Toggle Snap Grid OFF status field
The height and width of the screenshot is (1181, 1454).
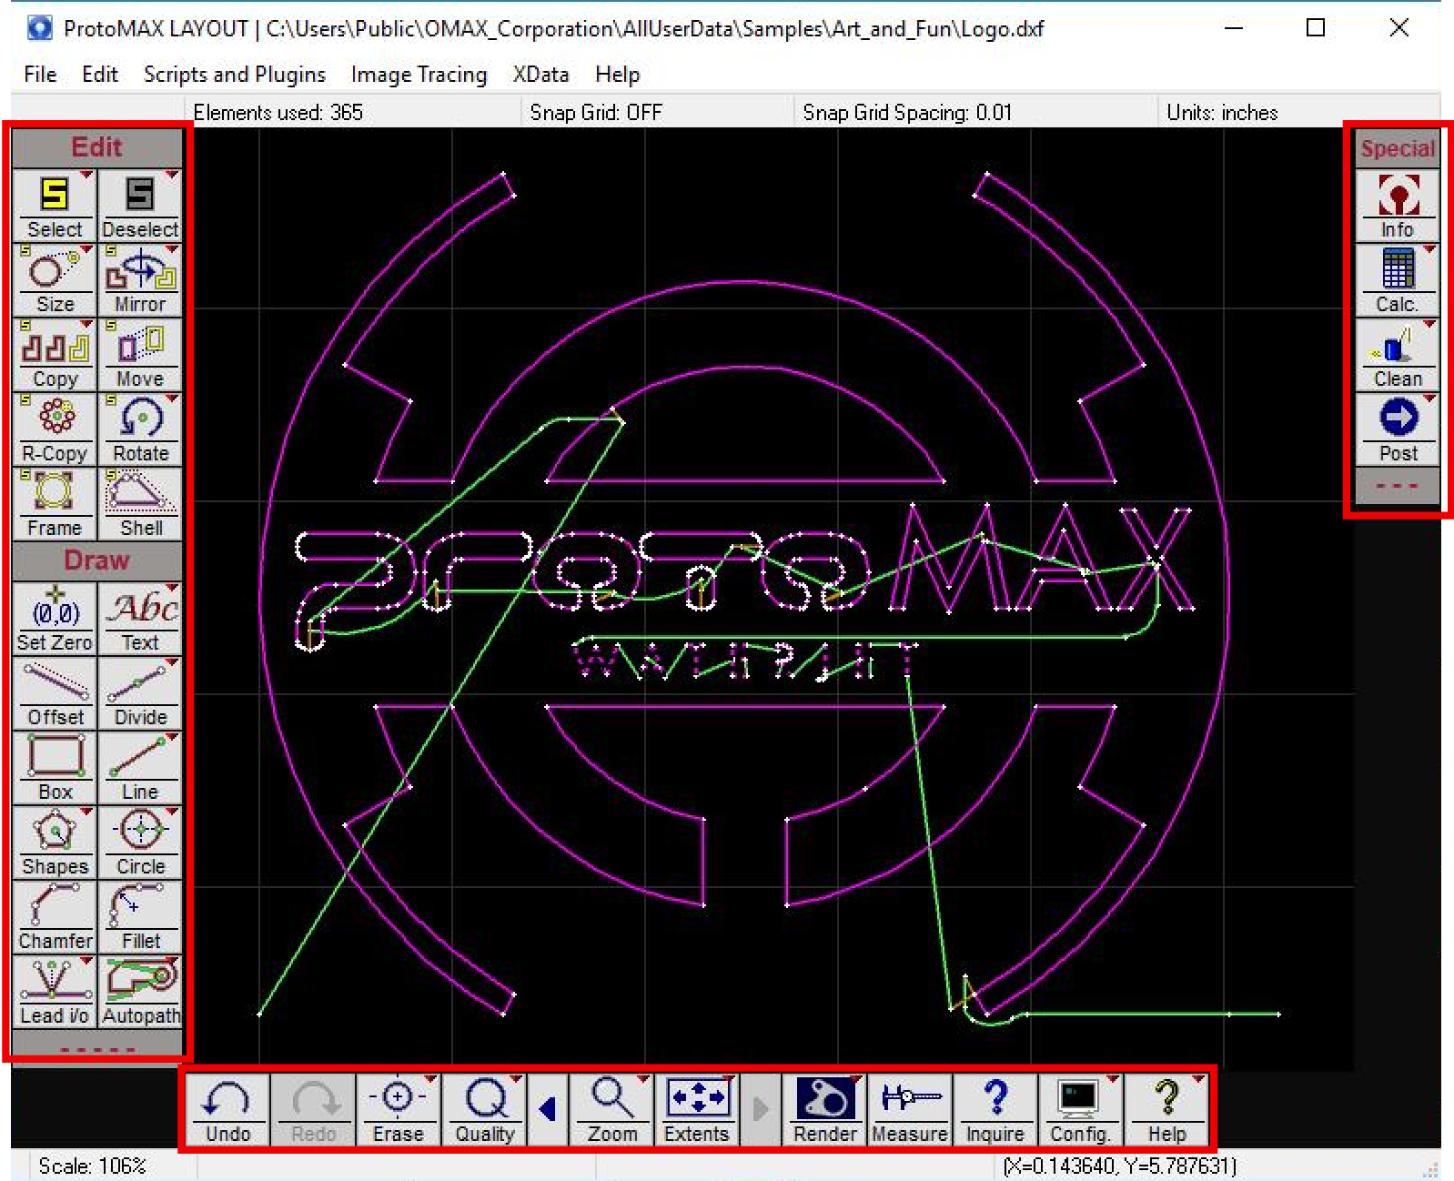tap(596, 113)
